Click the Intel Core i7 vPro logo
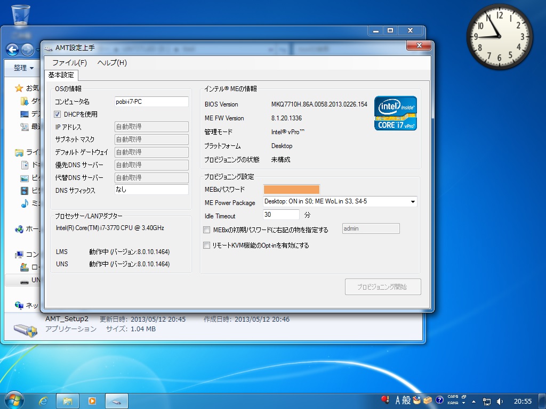 click(395, 113)
